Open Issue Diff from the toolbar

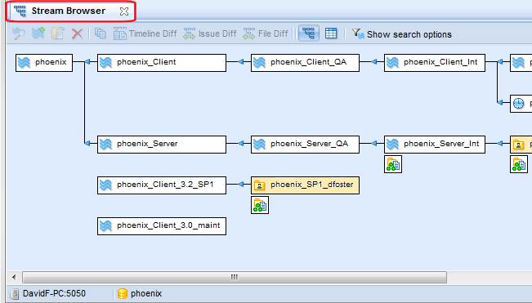point(210,33)
